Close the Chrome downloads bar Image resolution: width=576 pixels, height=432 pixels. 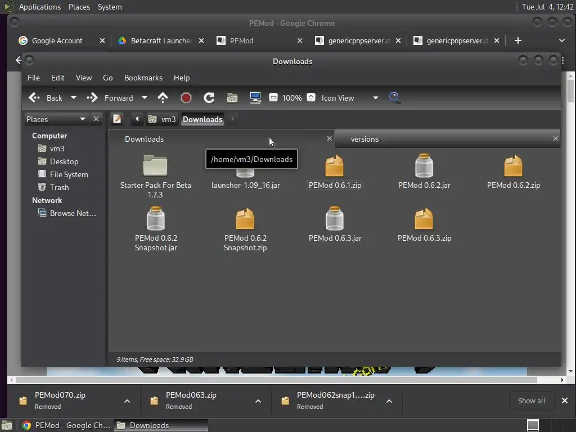point(565,400)
